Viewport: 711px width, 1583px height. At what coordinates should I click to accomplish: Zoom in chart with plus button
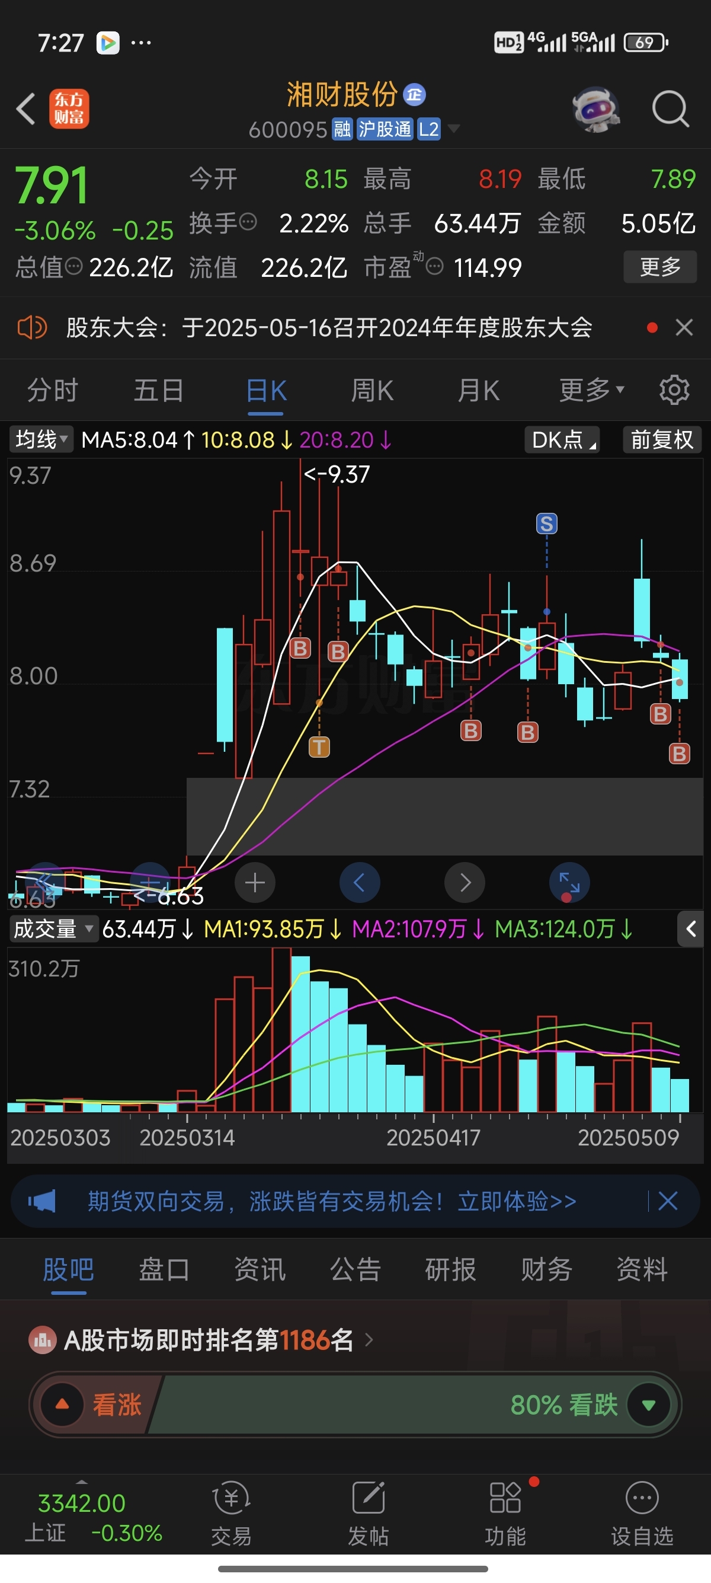255,883
